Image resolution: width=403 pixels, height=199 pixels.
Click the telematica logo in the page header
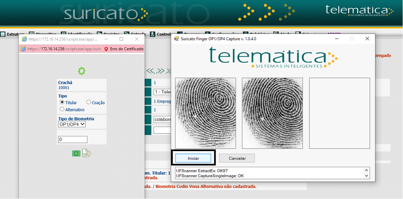(359, 10)
